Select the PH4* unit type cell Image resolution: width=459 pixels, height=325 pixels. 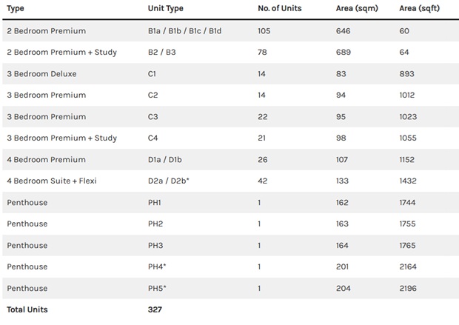[158, 267]
